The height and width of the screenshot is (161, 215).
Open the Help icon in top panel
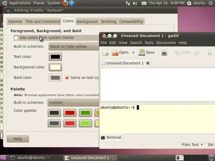click(71, 3)
